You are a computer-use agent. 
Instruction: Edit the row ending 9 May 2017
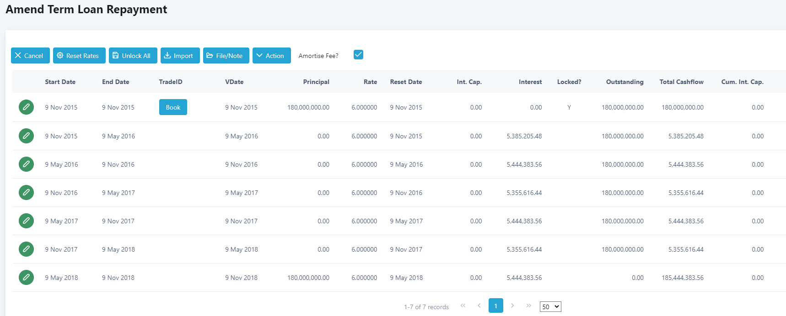(26, 193)
